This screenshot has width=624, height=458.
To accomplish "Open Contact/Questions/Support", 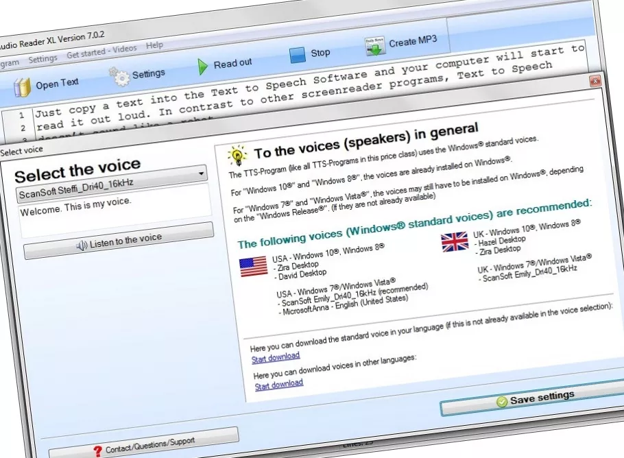I will 143,444.
